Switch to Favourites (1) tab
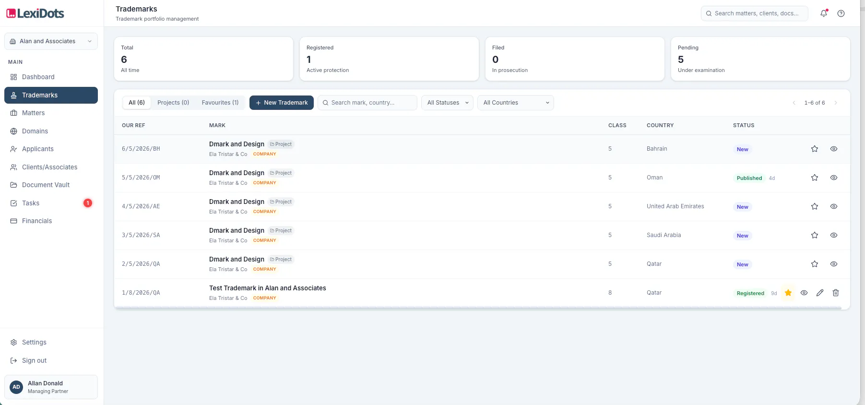Screen dimensions: 865x405 pos(220,103)
